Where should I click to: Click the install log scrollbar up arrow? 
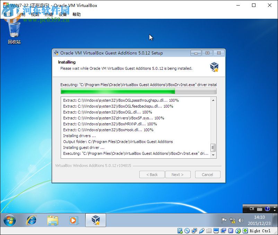pos(213,100)
